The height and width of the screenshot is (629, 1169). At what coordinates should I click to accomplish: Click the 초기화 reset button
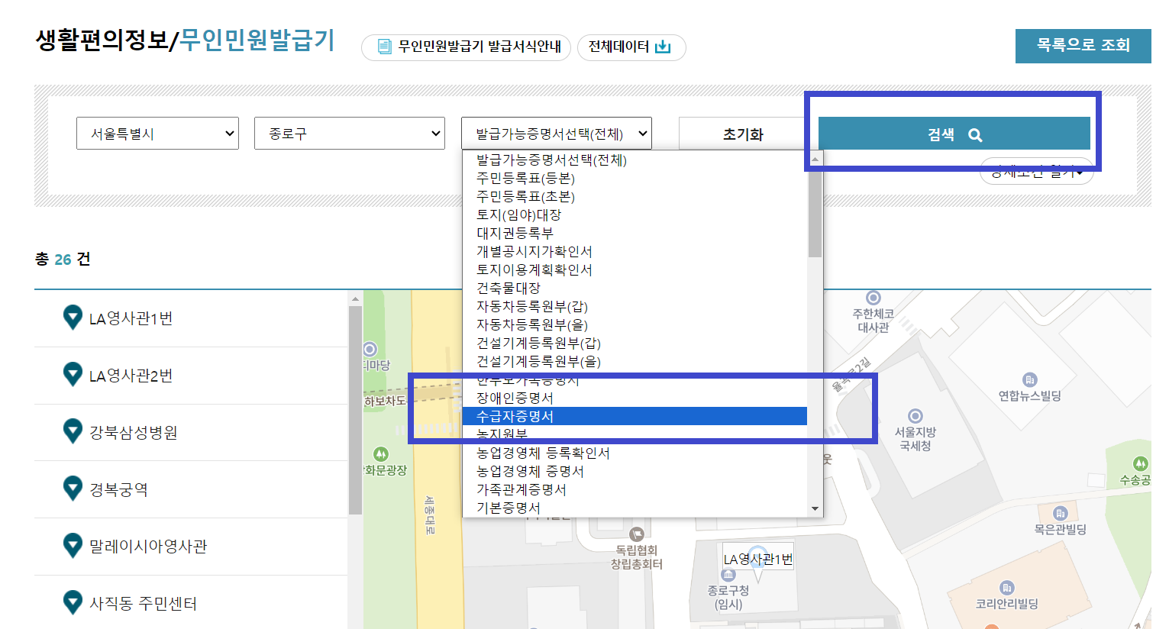click(742, 132)
